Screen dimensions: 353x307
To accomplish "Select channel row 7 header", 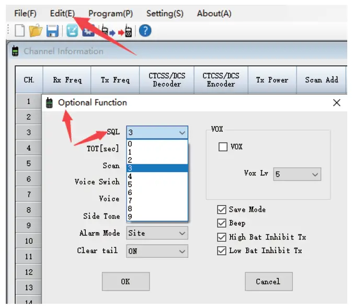I will pyautogui.click(x=29, y=195).
